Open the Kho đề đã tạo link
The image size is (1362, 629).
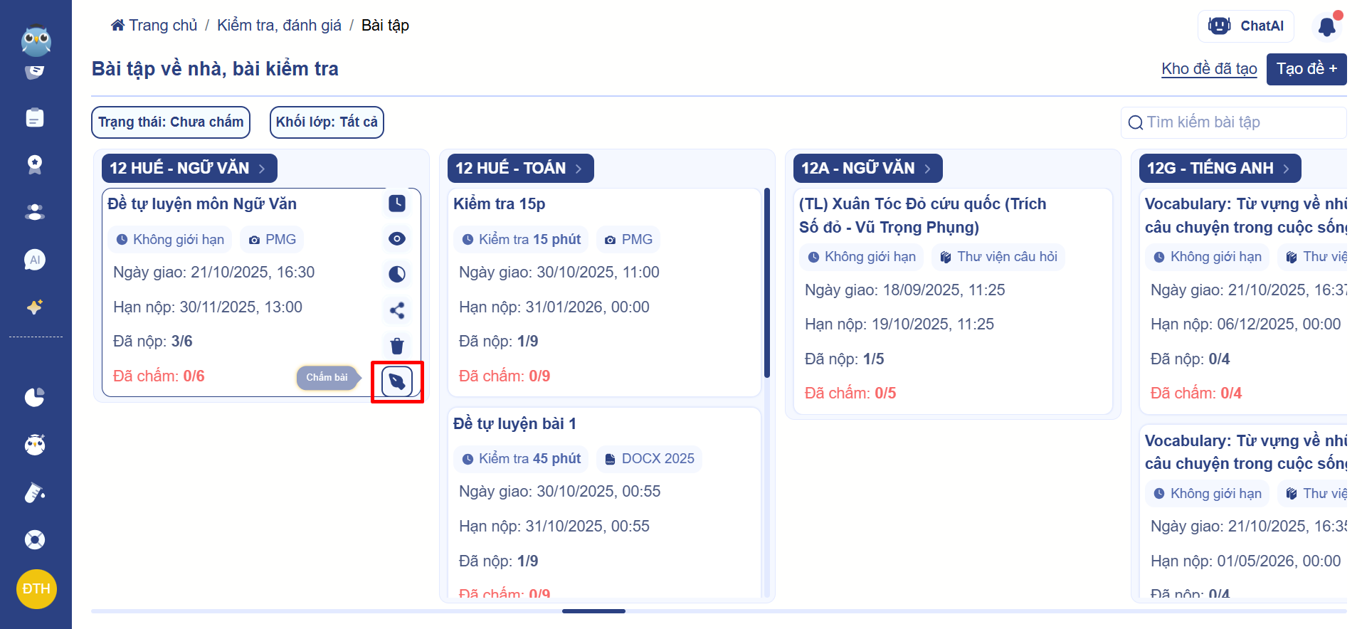point(1209,69)
